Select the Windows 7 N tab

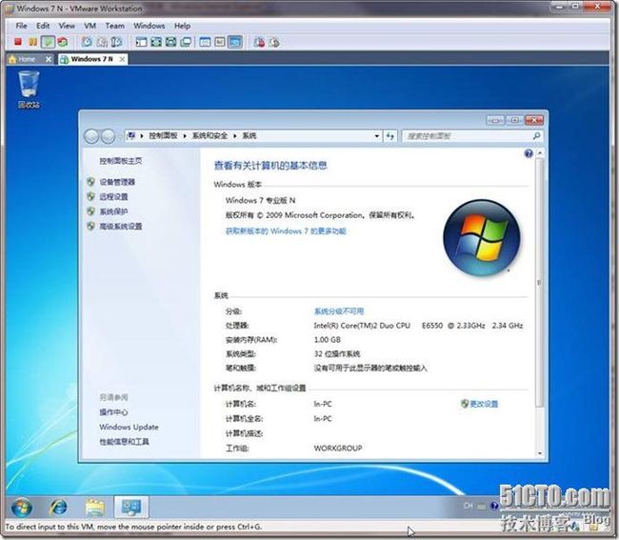tap(91, 59)
